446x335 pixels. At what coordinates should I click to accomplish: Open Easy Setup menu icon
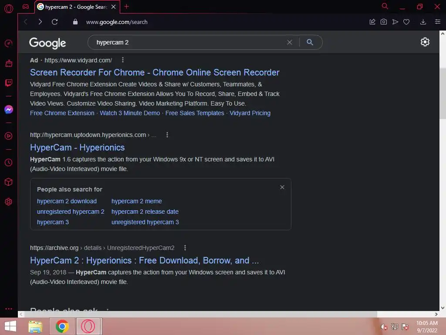(x=437, y=22)
